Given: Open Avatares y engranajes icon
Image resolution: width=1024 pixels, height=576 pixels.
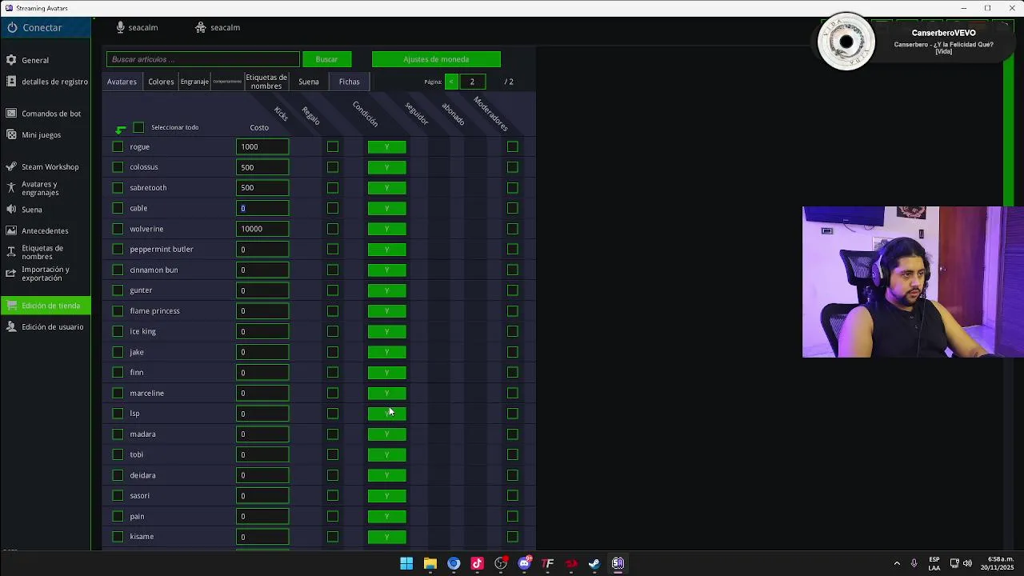Looking at the screenshot, I should [11, 188].
